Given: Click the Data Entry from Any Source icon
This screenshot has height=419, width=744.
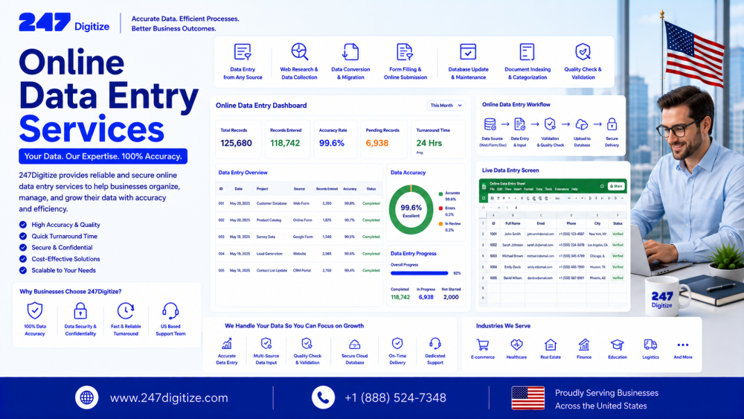Looking at the screenshot, I should pyautogui.click(x=243, y=51).
